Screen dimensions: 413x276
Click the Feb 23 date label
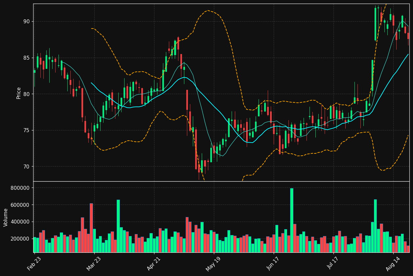tap(34, 263)
